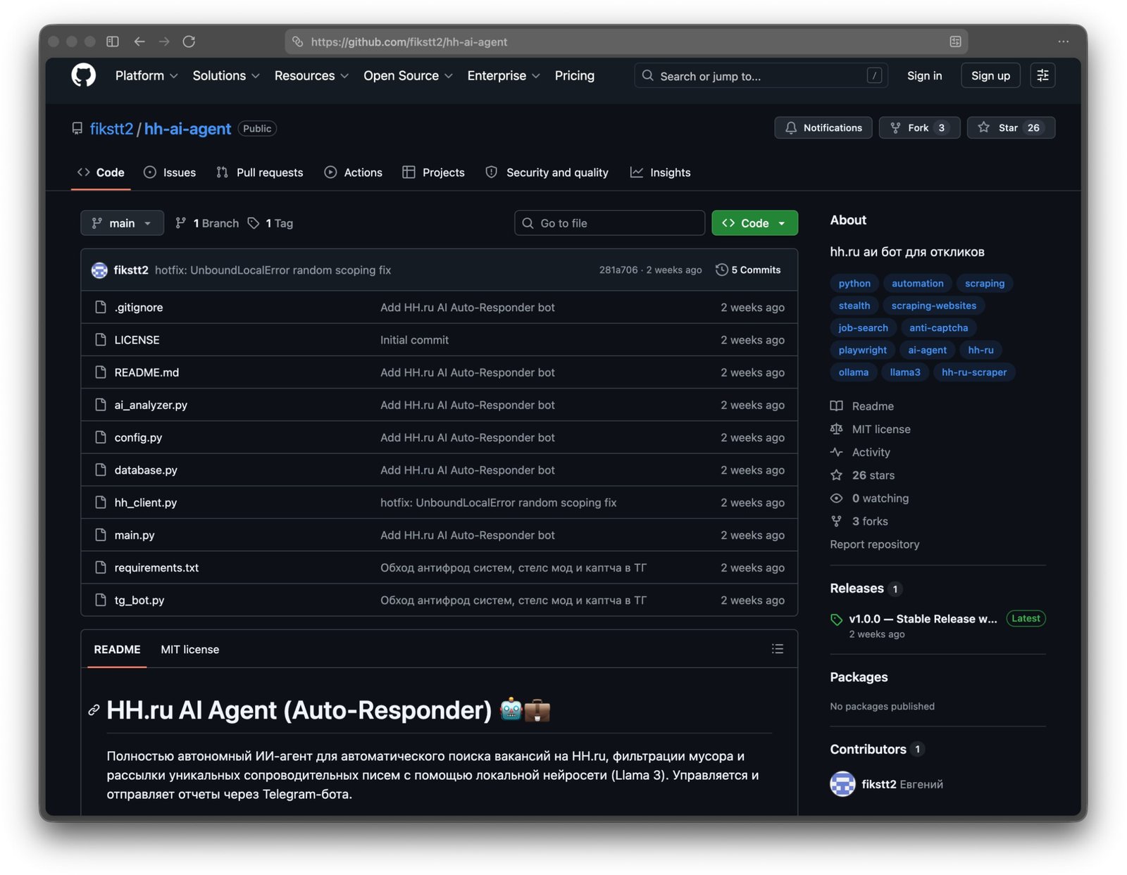This screenshot has height=875, width=1127.
Task: Click the Go to file search field
Action: pyautogui.click(x=609, y=223)
